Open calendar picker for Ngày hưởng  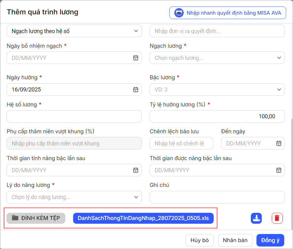click(136, 90)
